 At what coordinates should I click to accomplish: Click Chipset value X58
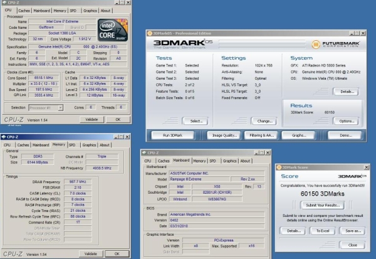[x=217, y=186]
